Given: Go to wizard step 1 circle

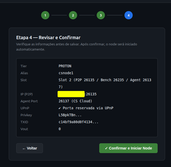Looking at the screenshot, I should [x=45, y=15].
